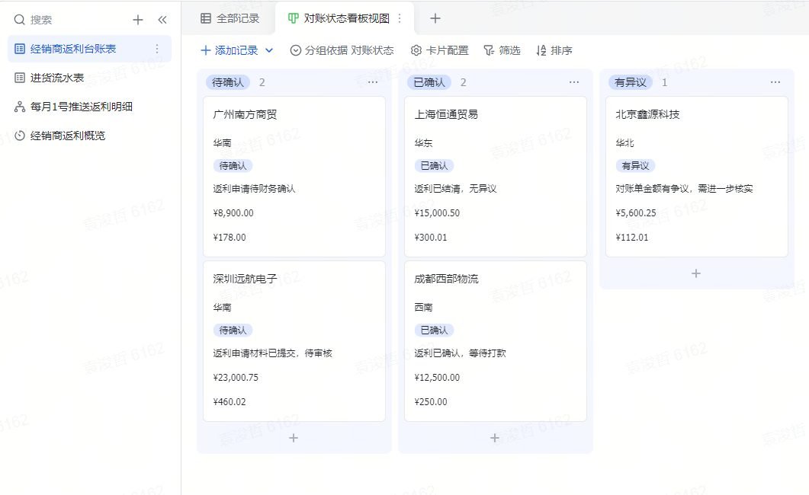The image size is (809, 495).
Task: Expand the 添加记录 dropdown arrow
Action: 269,50
